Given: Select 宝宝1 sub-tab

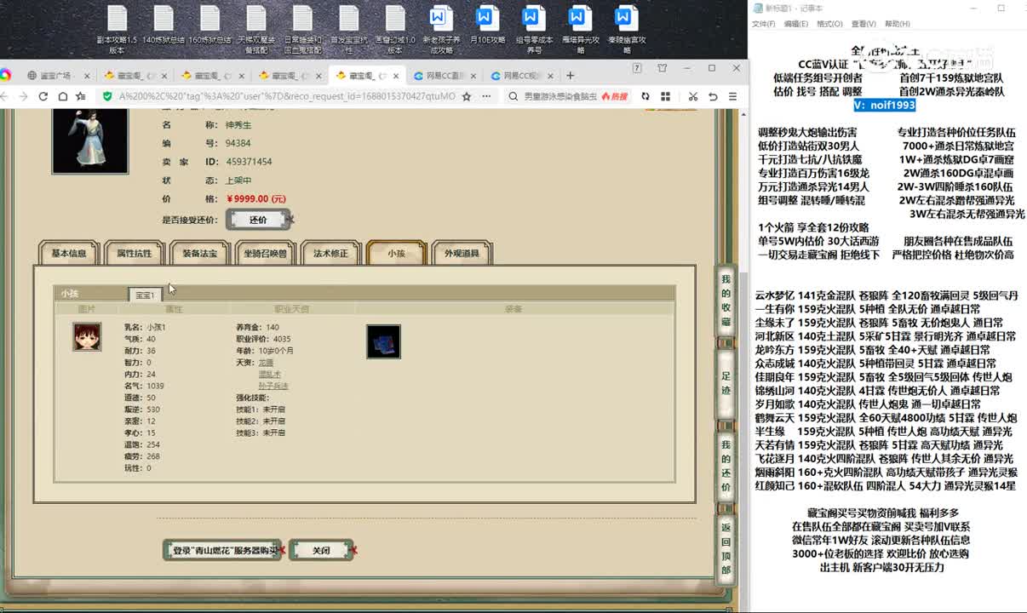Looking at the screenshot, I should 145,295.
